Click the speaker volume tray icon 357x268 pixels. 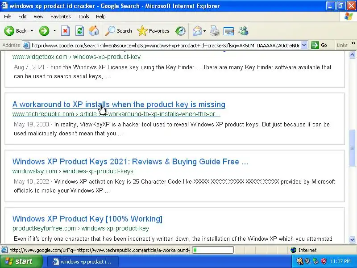[307, 261]
